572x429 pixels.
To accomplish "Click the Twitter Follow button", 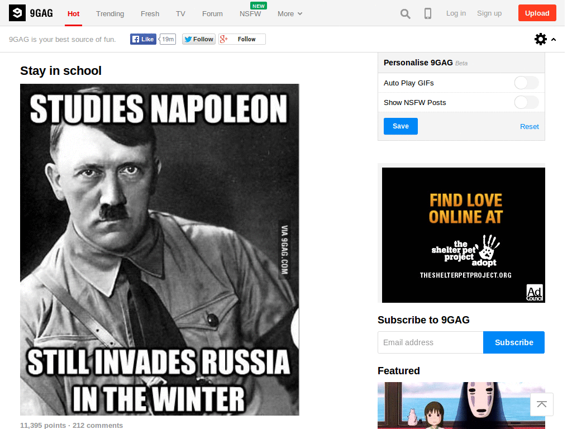I will [x=199, y=39].
